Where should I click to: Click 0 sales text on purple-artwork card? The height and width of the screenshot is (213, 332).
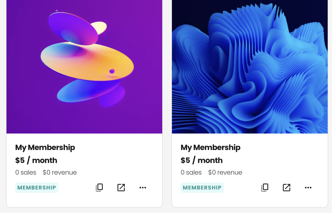(x=26, y=172)
